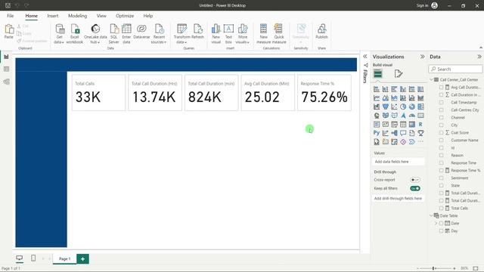Select desktop layout at bottom
This screenshot has height=272, width=484.
[x=19, y=258]
